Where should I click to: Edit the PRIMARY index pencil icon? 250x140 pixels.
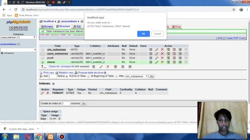pyautogui.click(x=42, y=93)
